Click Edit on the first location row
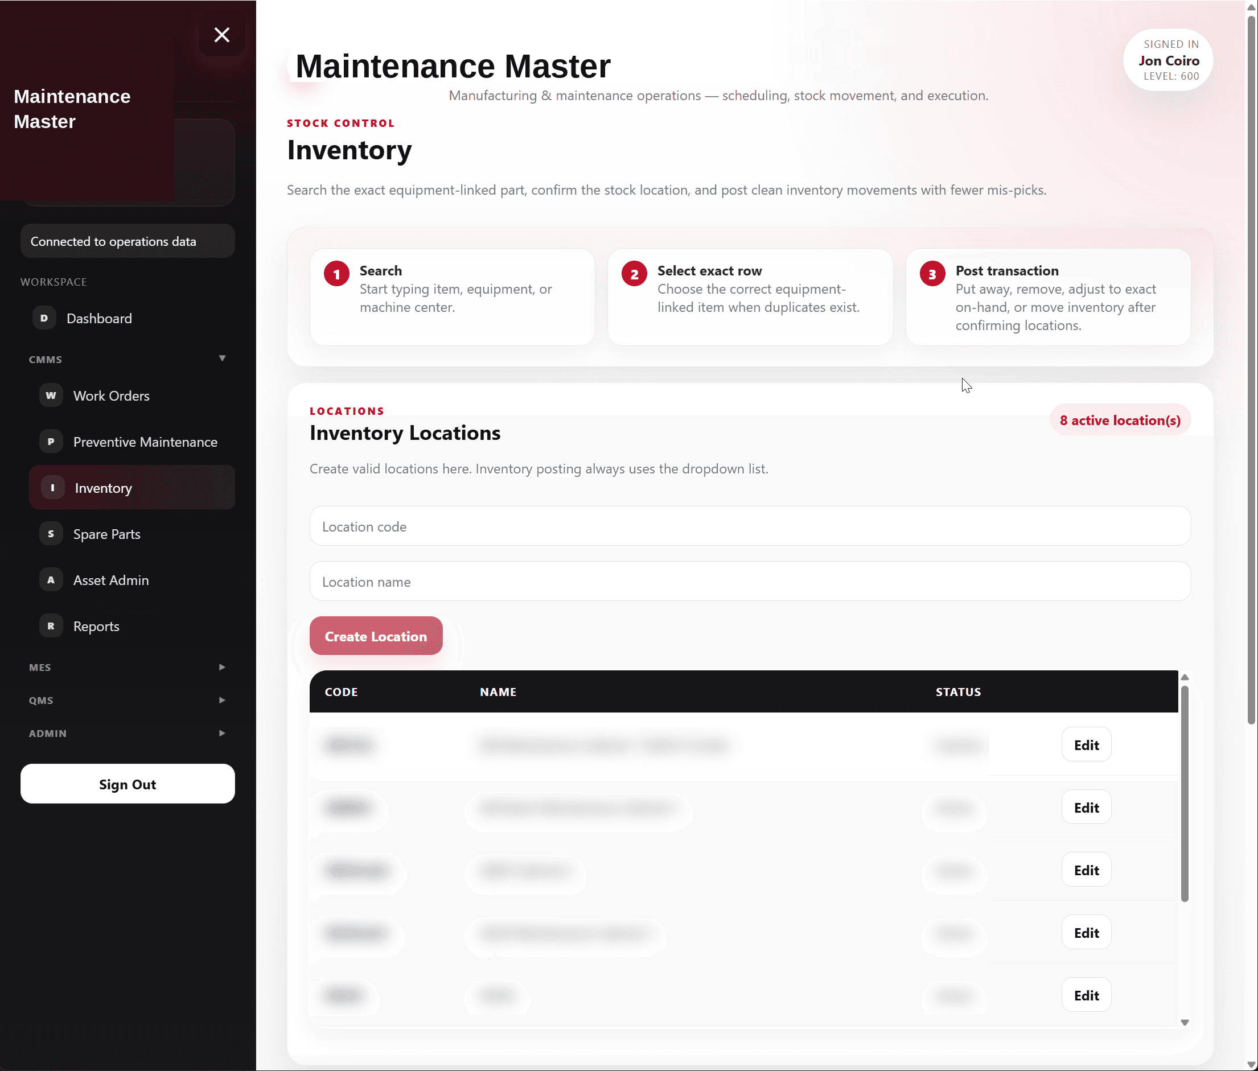The height and width of the screenshot is (1071, 1258). [1086, 744]
